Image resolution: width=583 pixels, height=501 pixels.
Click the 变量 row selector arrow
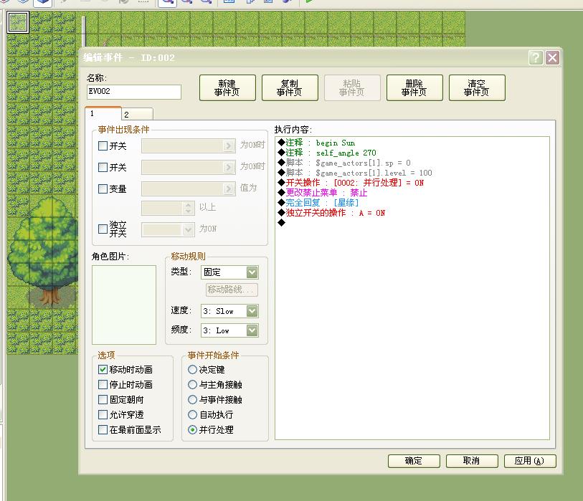coord(228,189)
